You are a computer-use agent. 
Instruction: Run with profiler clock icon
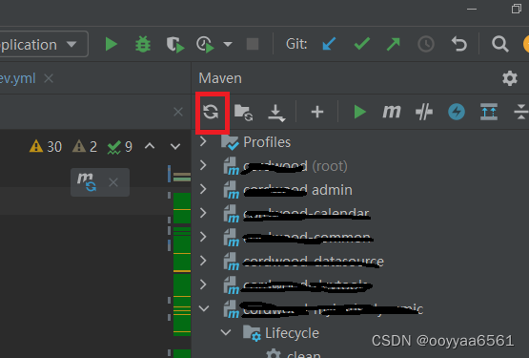tap(205, 45)
